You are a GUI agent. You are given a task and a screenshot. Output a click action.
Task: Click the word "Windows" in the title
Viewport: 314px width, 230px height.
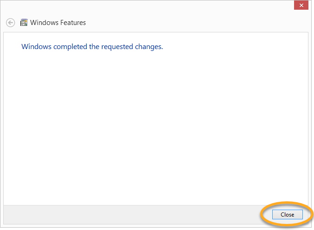(44, 22)
